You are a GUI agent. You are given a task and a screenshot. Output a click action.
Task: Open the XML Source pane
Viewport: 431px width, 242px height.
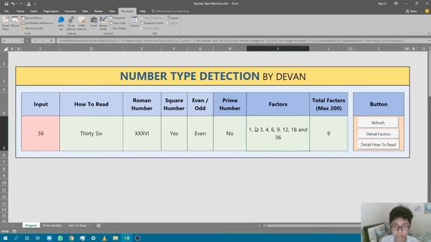135,22
